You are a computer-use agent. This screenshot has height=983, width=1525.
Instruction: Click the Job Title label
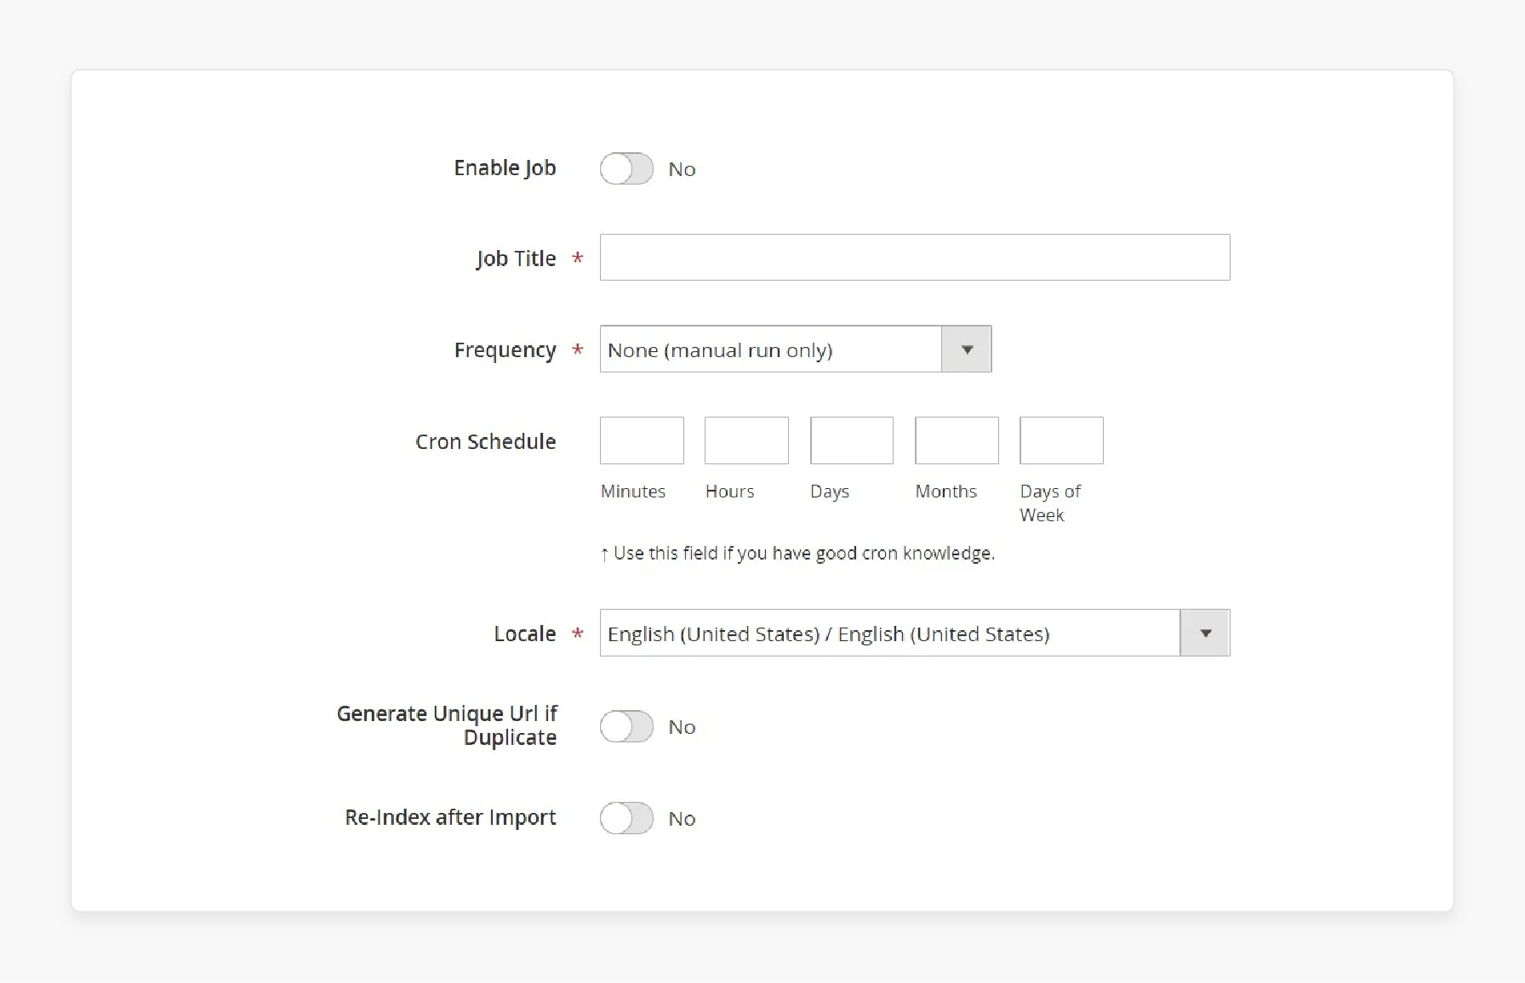516,259
